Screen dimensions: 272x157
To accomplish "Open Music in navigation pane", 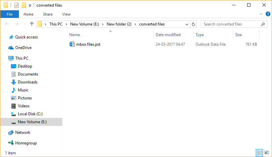I will coord(23,90).
